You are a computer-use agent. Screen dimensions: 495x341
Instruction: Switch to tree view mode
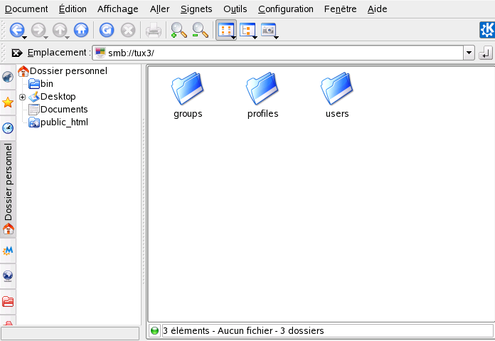[x=247, y=31]
